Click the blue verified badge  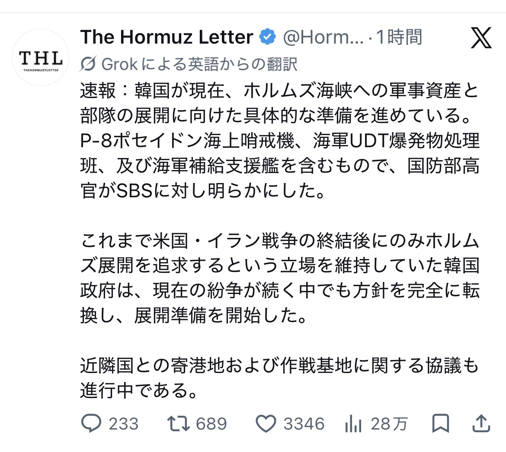coord(268,37)
